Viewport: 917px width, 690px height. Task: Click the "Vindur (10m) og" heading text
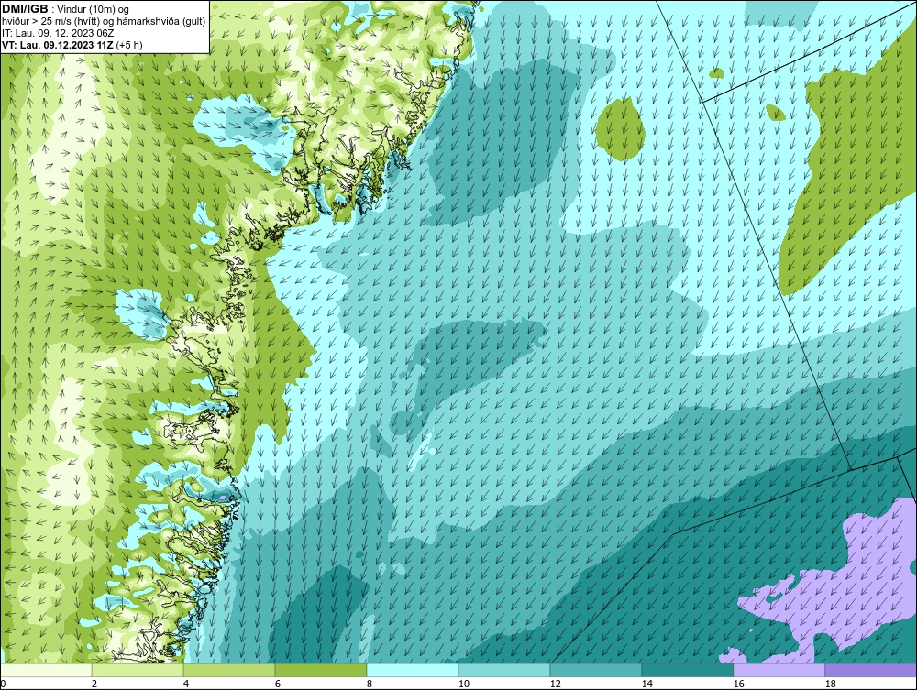94,9
